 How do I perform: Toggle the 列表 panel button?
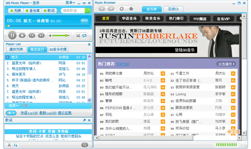coord(16,11)
